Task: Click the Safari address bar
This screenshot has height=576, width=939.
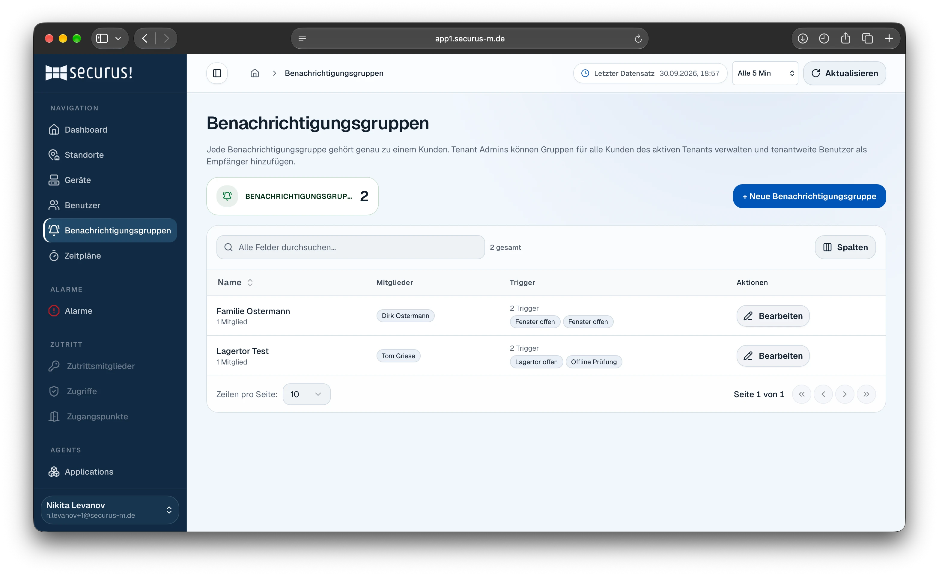Action: (x=469, y=38)
